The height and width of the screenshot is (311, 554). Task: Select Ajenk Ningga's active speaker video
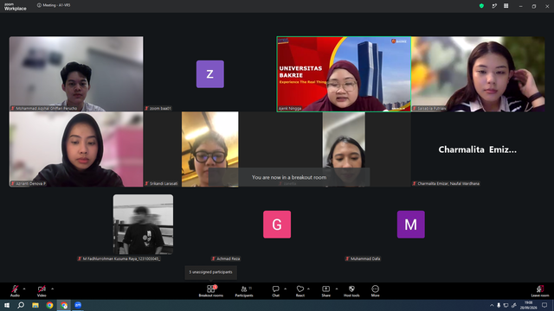tap(344, 74)
